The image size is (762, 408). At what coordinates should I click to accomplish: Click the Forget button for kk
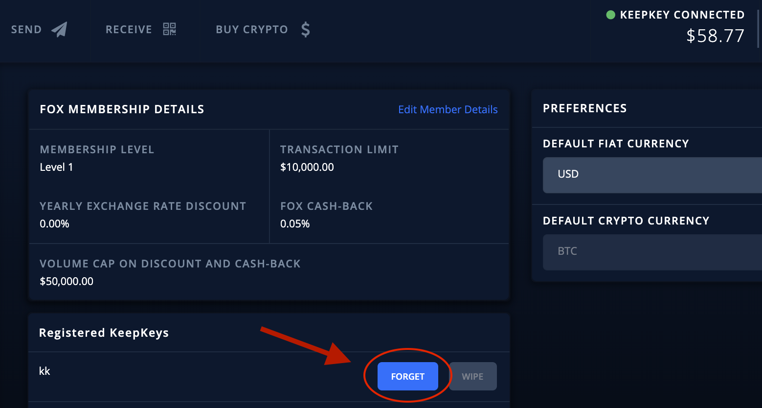pyautogui.click(x=407, y=376)
